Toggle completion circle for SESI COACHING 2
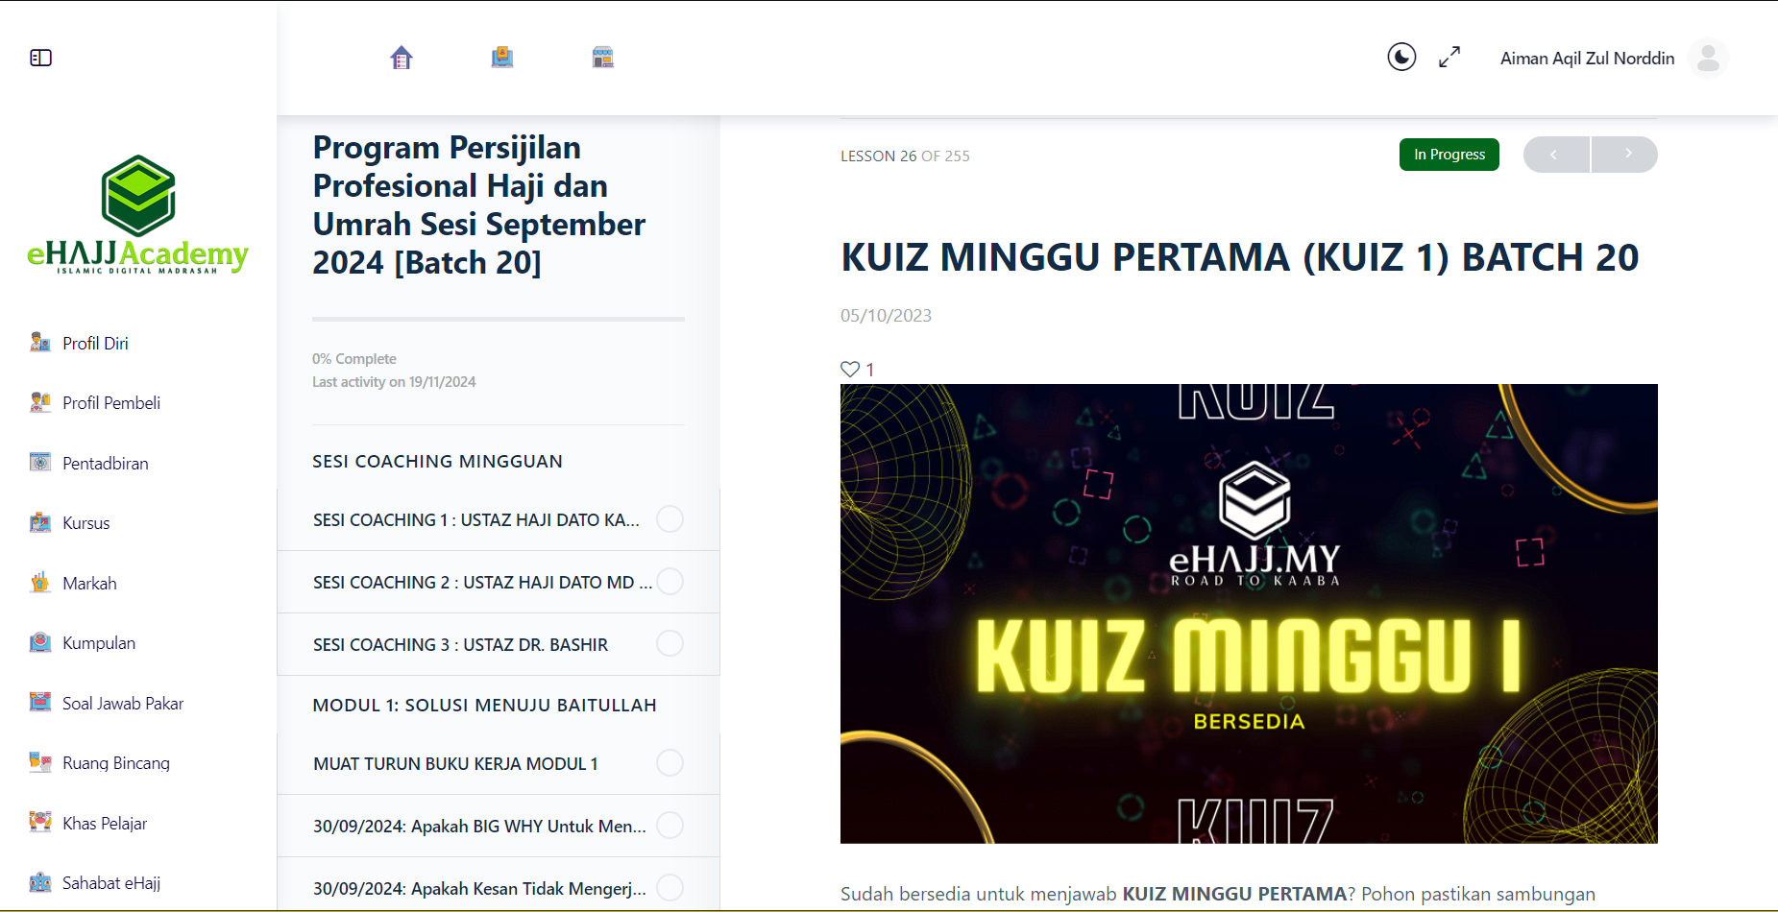Screen dimensions: 1778x912 pyautogui.click(x=670, y=581)
